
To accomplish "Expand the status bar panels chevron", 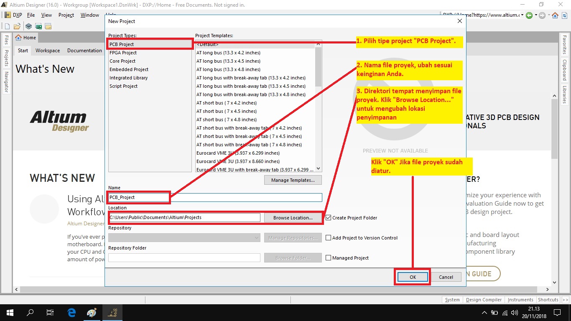I will click(566, 300).
